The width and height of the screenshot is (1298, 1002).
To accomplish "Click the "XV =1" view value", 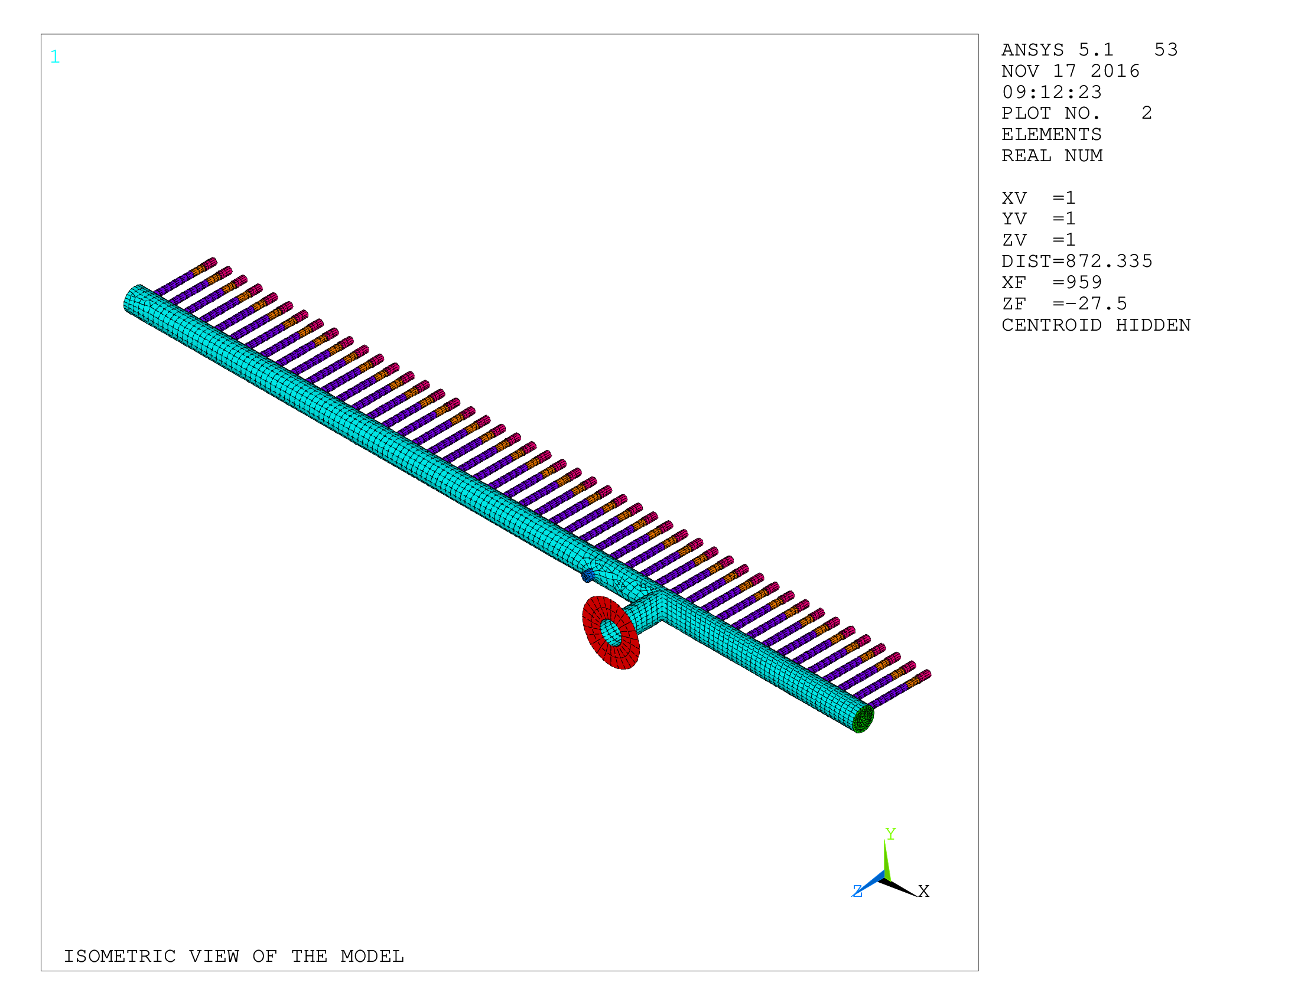I will (1038, 198).
